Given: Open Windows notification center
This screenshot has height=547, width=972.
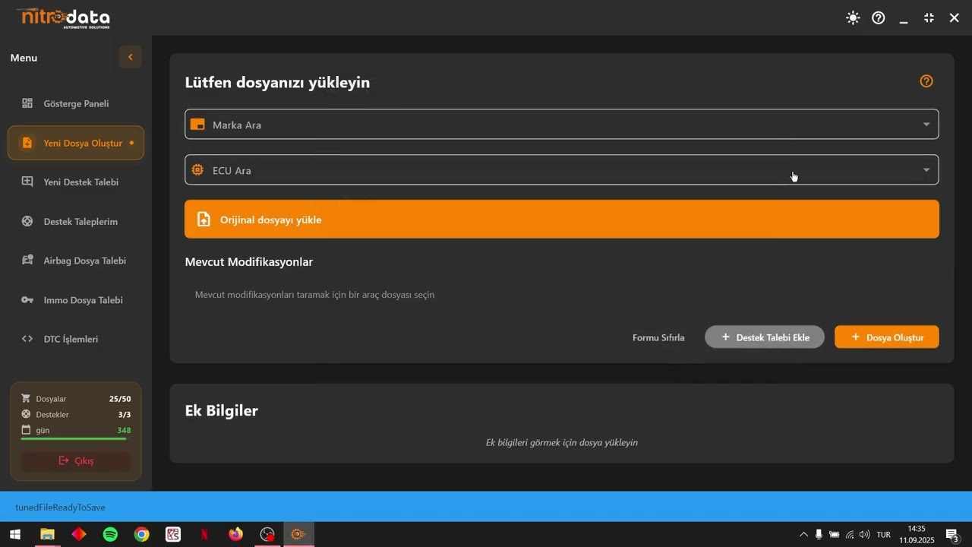Looking at the screenshot, I should 952,535.
